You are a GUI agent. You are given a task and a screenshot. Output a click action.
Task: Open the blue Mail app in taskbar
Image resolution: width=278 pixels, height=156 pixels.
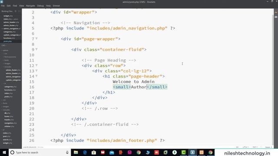[112, 152]
